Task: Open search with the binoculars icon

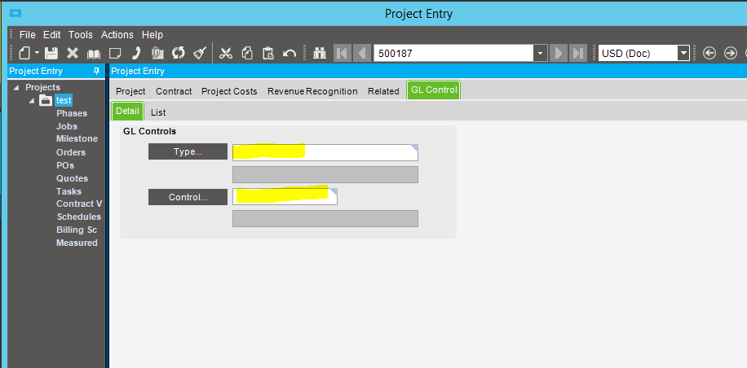Action: click(x=319, y=53)
